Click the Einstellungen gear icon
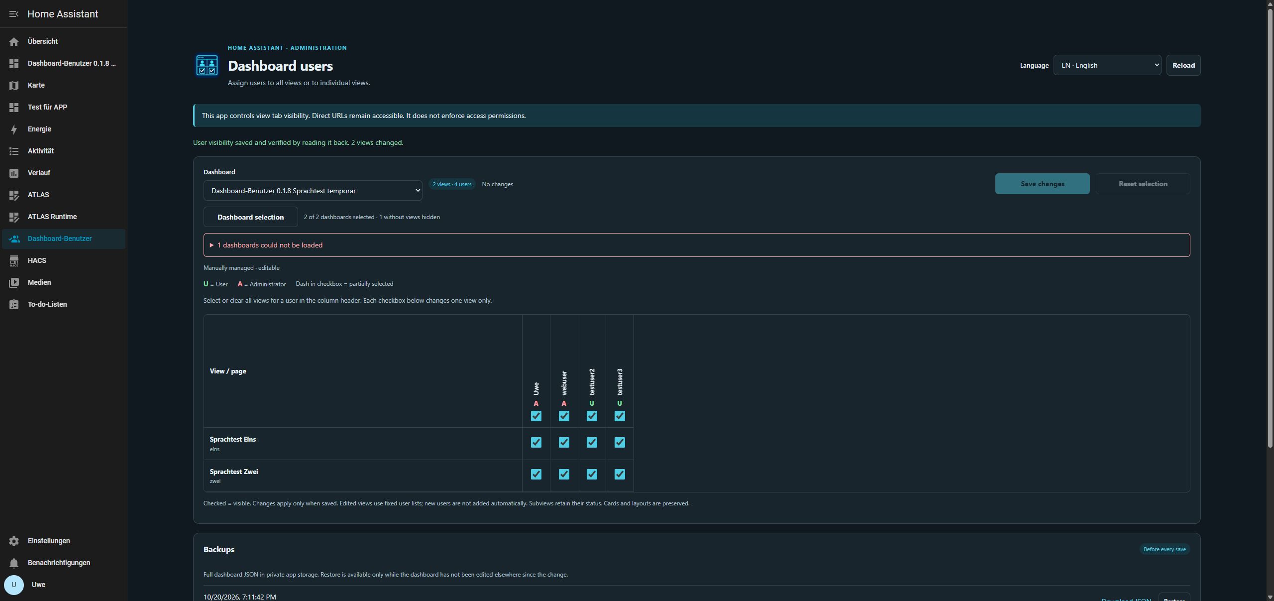This screenshot has width=1274, height=601. click(14, 541)
